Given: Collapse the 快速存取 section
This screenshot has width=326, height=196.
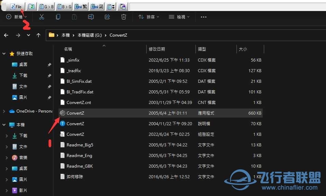Looking at the screenshot, I should click(x=4, y=54).
